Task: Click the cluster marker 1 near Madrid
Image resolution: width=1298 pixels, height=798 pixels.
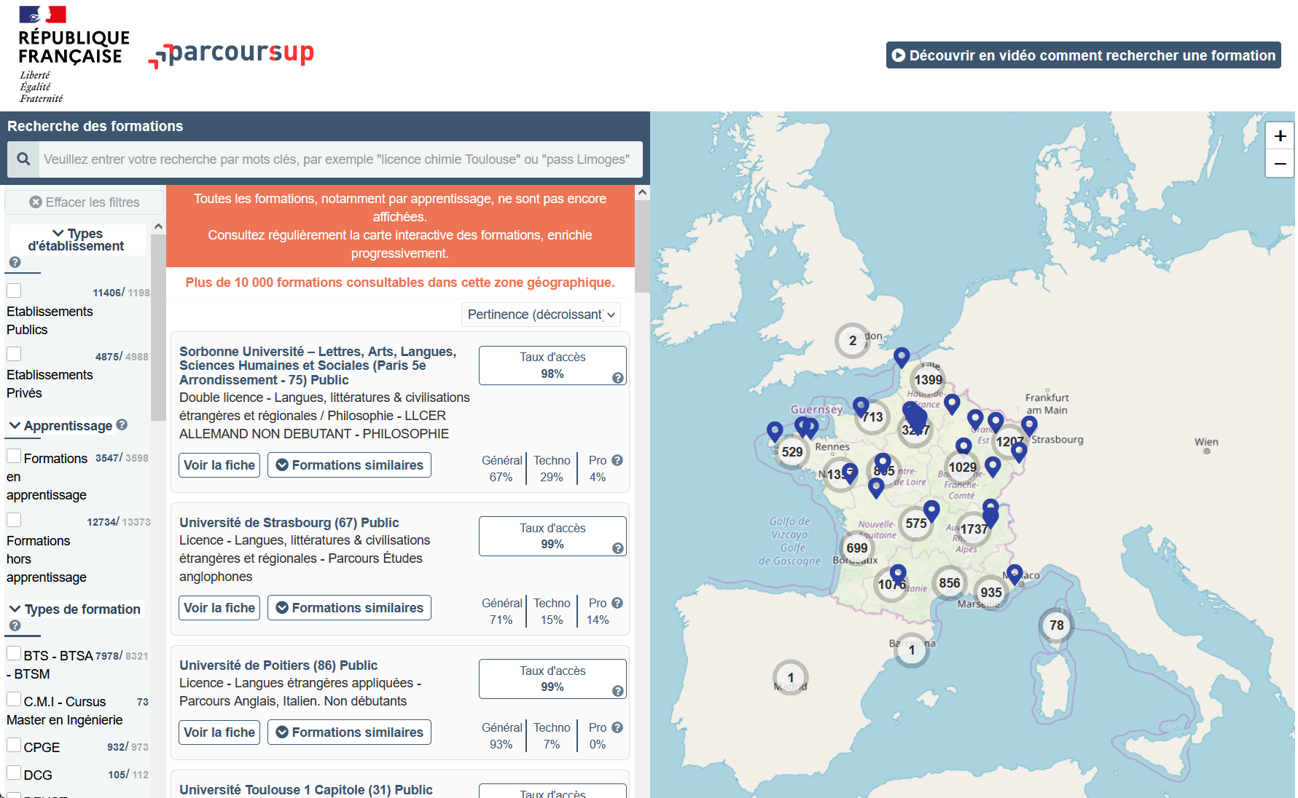Action: [790, 677]
